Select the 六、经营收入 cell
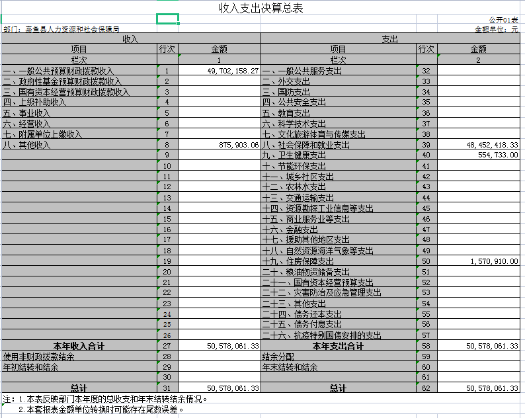Image resolution: width=525 pixels, height=418 pixels. click(79, 124)
